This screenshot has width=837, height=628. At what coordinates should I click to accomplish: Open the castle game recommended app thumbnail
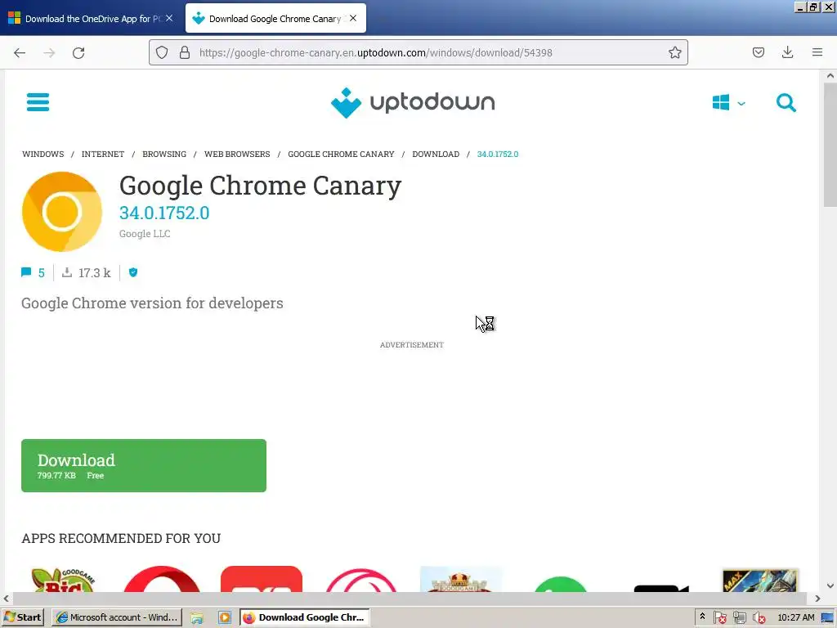[461, 580]
